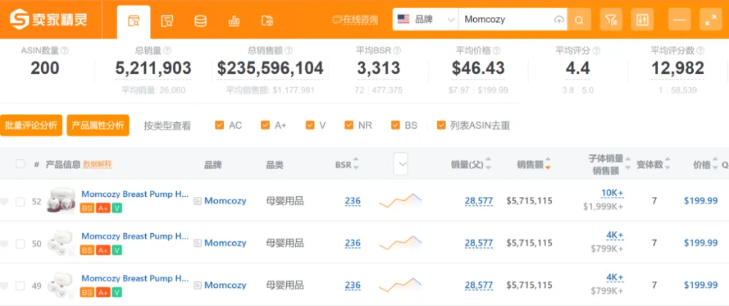Screen dimensions: 729x306
Task: Click 母婴用品 category cell in row 50
Action: (x=285, y=243)
